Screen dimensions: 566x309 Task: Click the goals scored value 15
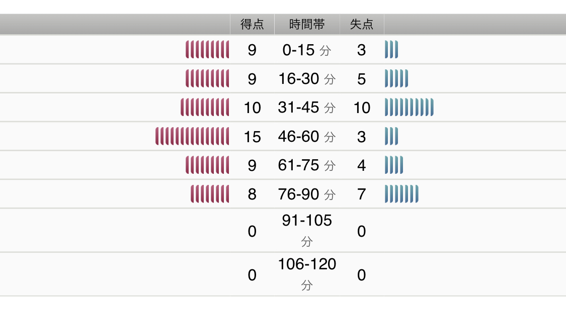(252, 137)
